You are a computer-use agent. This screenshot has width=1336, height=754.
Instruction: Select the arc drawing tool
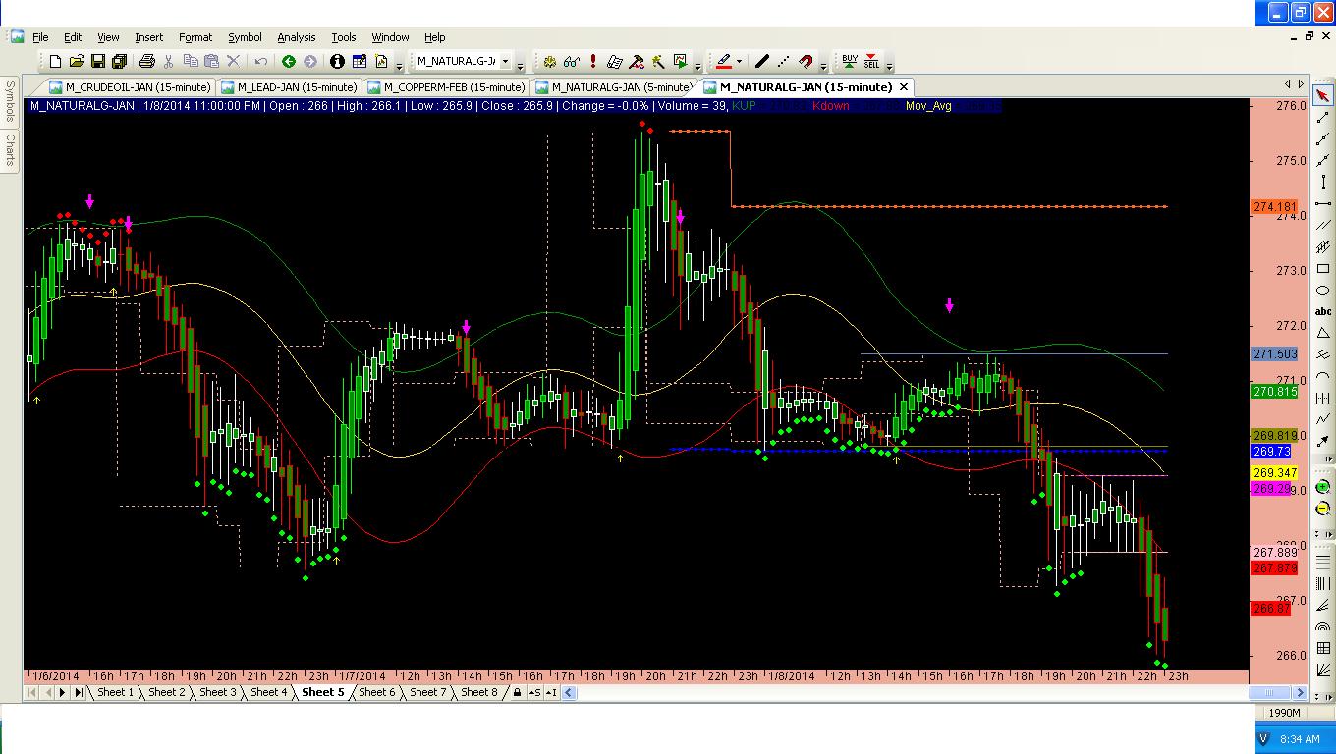click(1323, 376)
